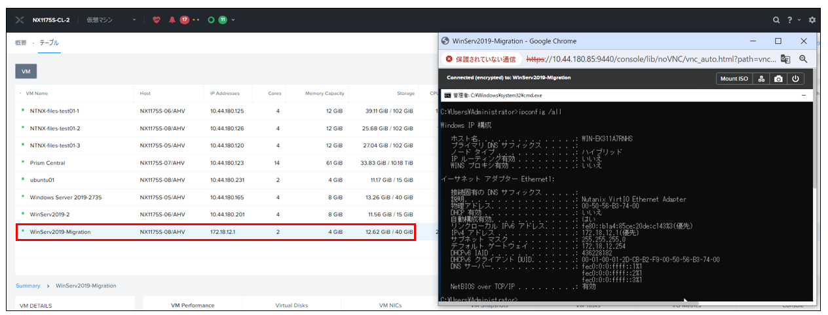The width and height of the screenshot is (828, 315).
Task: Click the Chrome translate page icon
Action: coord(785,59)
